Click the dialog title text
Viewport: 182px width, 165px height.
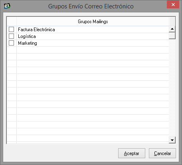[91, 6]
